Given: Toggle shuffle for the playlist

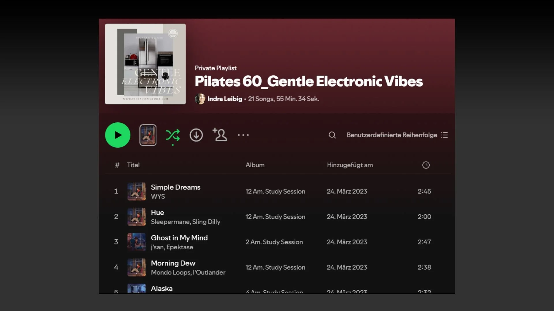Looking at the screenshot, I should point(173,135).
